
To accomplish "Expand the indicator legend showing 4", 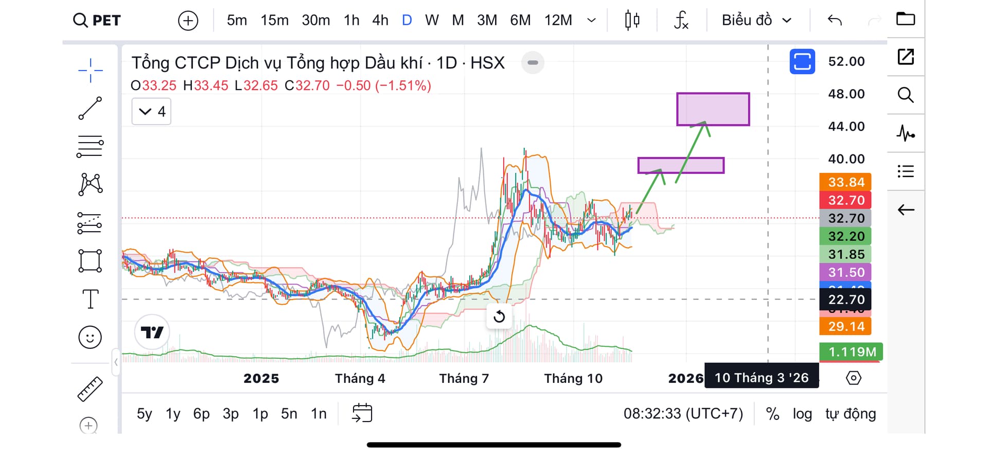I will 151,112.
